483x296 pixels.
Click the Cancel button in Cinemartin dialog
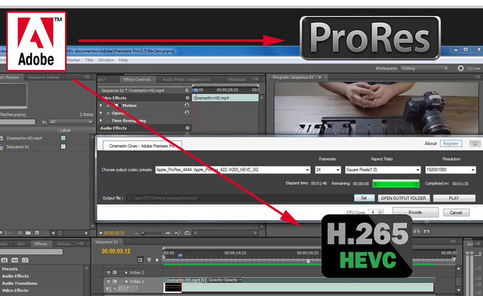tap(456, 213)
